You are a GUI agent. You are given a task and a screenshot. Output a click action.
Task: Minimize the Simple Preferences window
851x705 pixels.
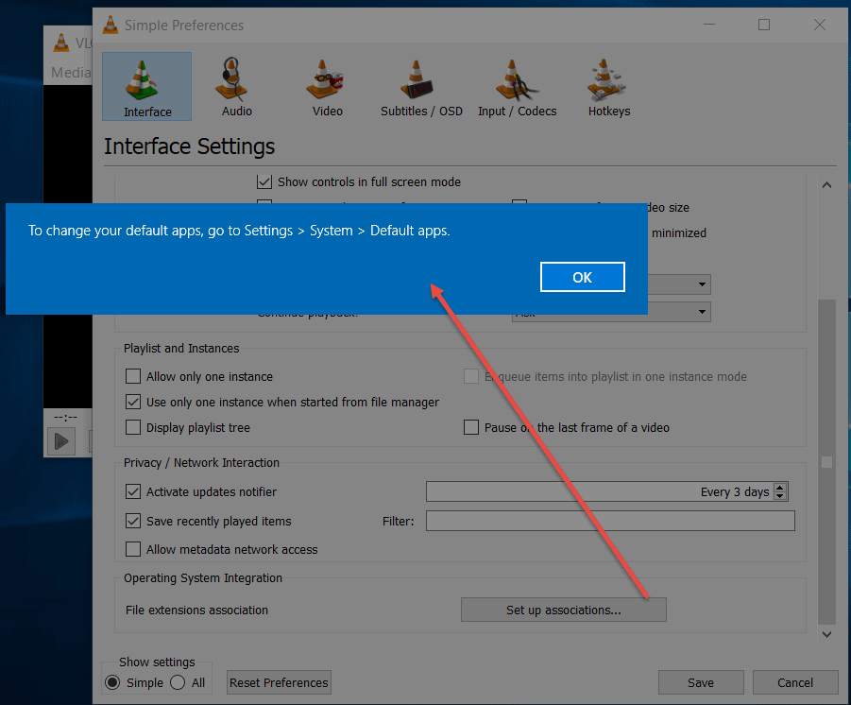(x=708, y=25)
